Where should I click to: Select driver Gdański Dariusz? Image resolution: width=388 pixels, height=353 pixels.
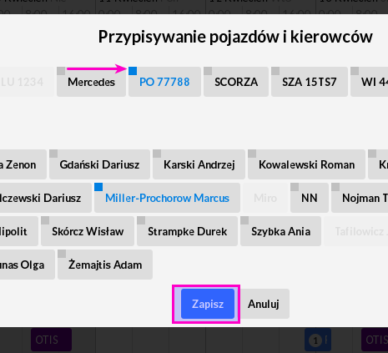pos(99,164)
